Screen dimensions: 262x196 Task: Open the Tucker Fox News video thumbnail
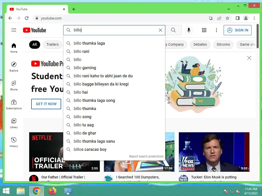click(x=214, y=152)
